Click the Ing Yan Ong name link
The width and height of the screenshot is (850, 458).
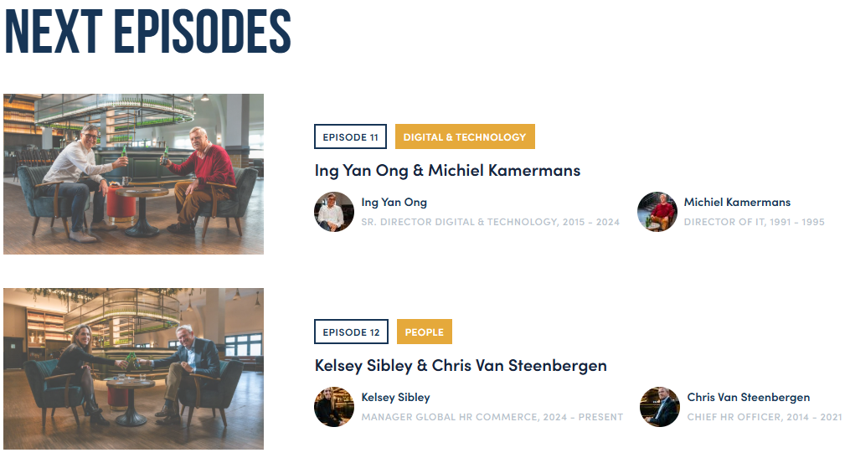[x=394, y=202]
